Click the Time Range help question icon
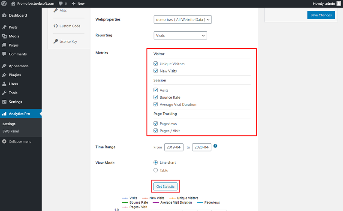Viewport: 343px width, 211px height. [215, 146]
